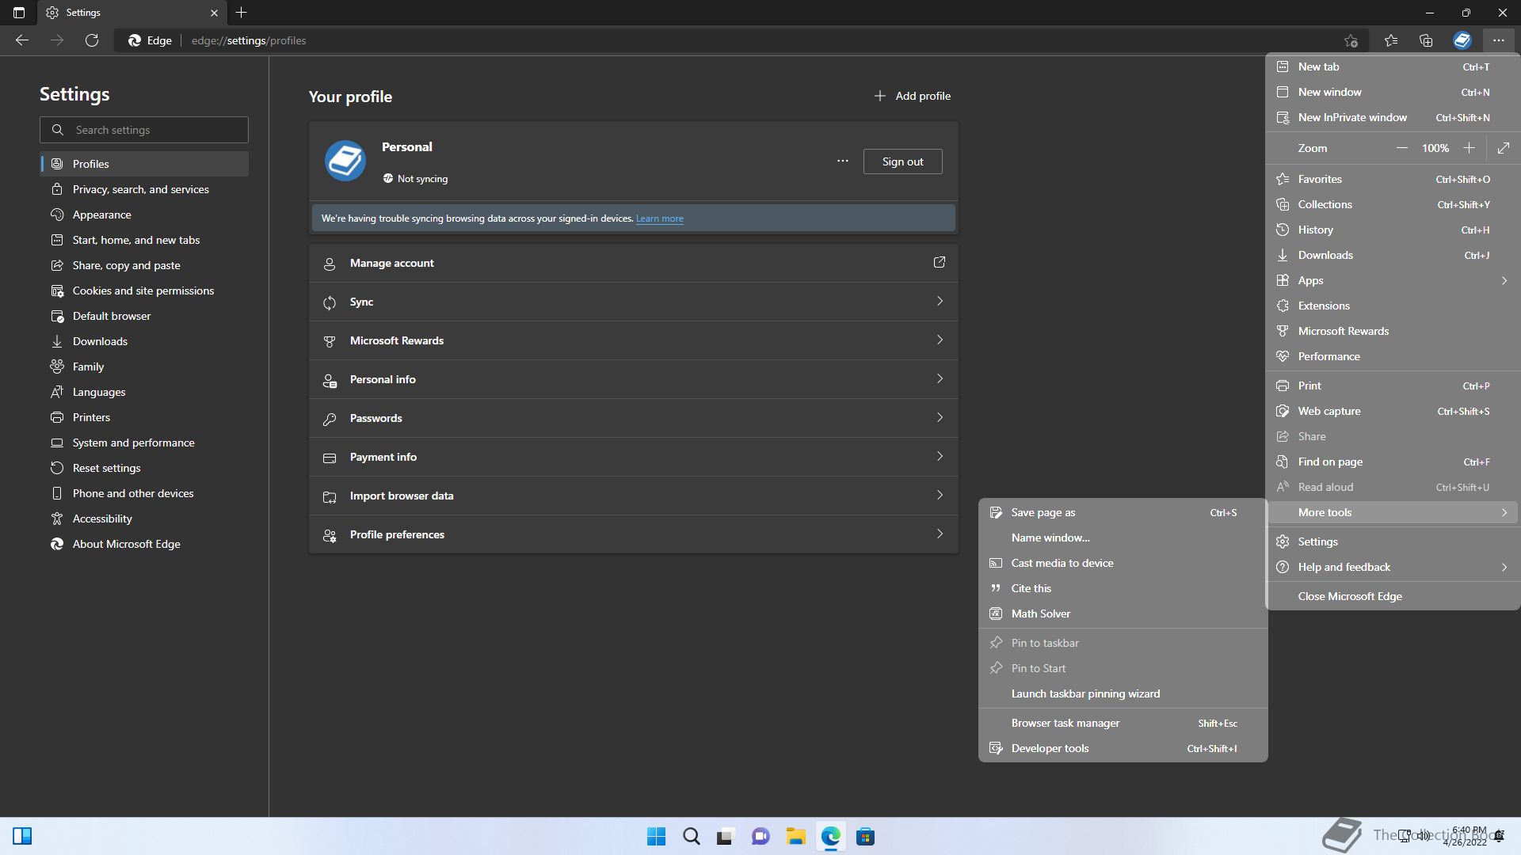Expand Profile preferences row
Image resolution: width=1521 pixels, height=855 pixels.
[634, 534]
